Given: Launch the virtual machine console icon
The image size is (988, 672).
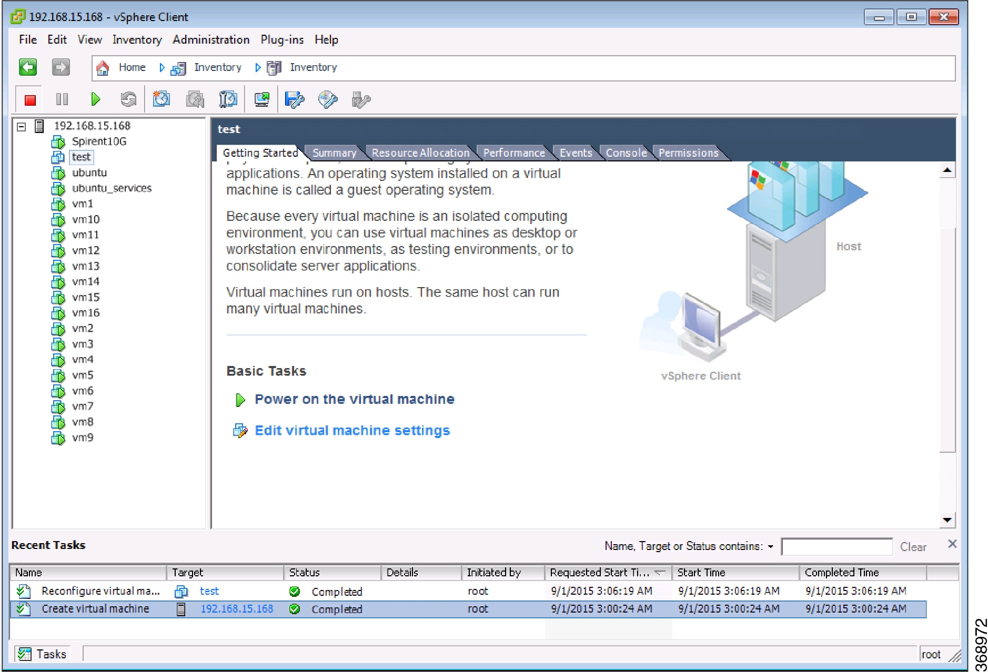Looking at the screenshot, I should [x=261, y=99].
